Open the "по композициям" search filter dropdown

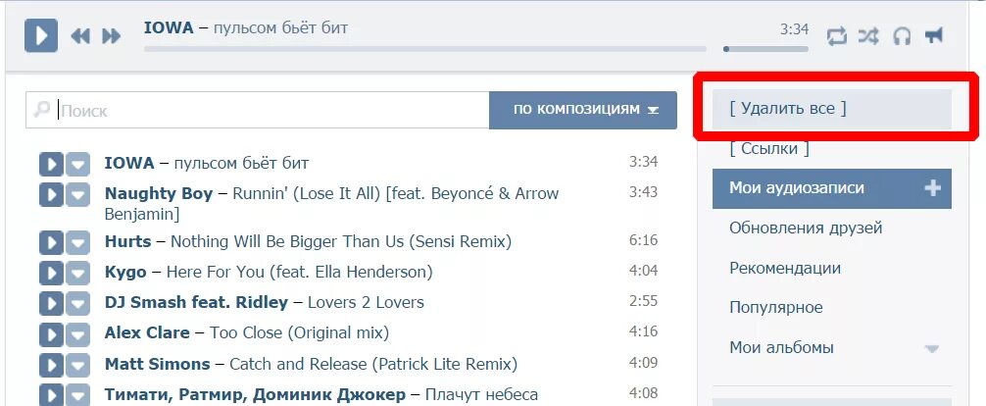583,110
